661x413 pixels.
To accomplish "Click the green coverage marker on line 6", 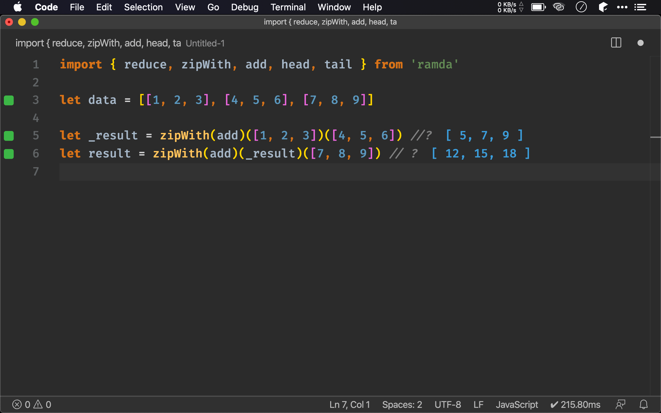I will [9, 154].
